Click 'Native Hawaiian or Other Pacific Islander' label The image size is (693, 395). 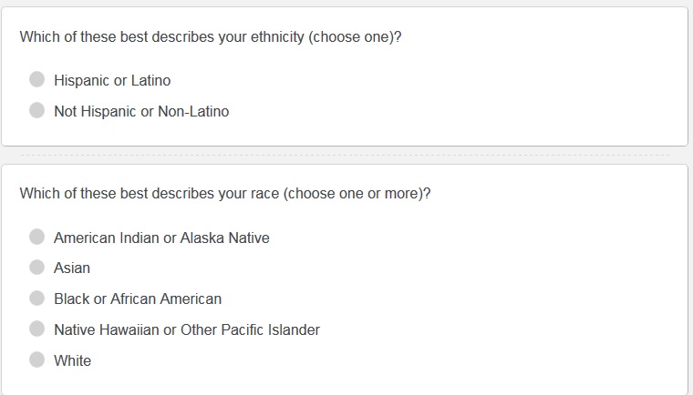coord(187,330)
